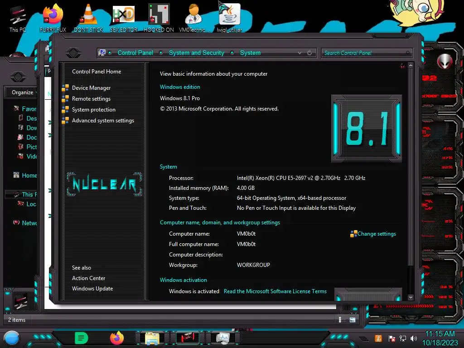Screen dimensions: 464x348
Task: Switch to the red This PC taskbar window
Action: pos(187,338)
